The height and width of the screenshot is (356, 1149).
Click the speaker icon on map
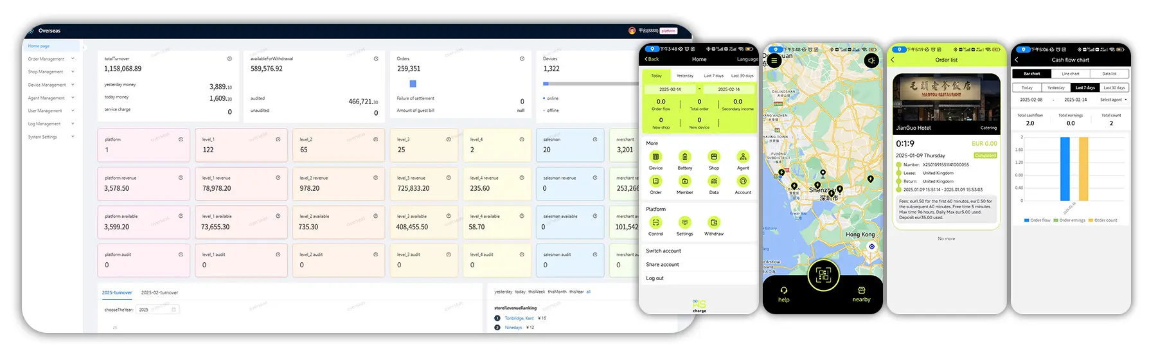coord(871,60)
